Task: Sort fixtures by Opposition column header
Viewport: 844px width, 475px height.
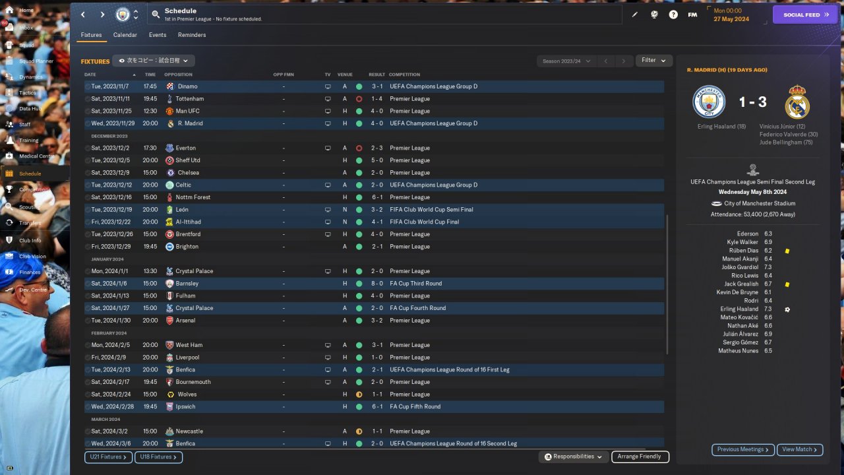Action: 178,75
